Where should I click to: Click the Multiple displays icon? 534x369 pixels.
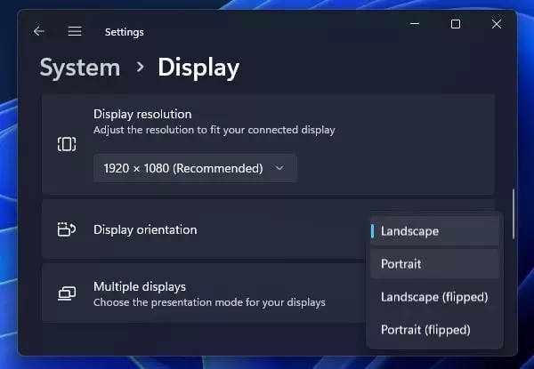point(67,293)
